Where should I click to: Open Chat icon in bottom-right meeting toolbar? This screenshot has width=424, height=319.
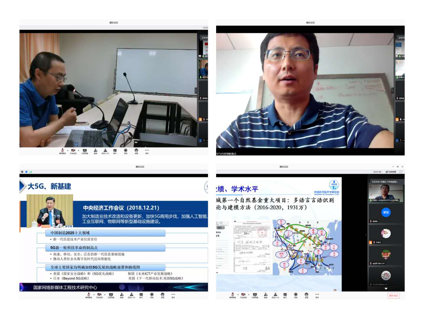pyautogui.click(x=285, y=295)
